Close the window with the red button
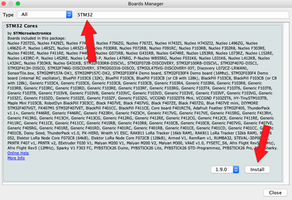The image size is (292, 200). [x=4, y=4]
